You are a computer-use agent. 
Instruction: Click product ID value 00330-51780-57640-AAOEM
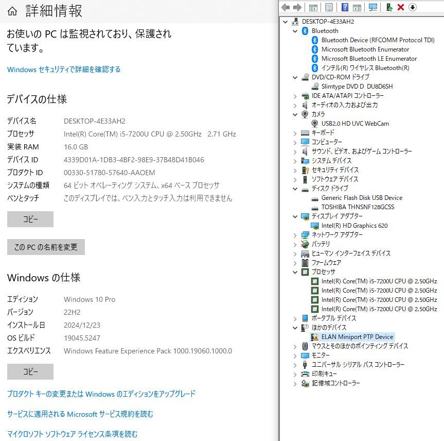[x=110, y=173]
